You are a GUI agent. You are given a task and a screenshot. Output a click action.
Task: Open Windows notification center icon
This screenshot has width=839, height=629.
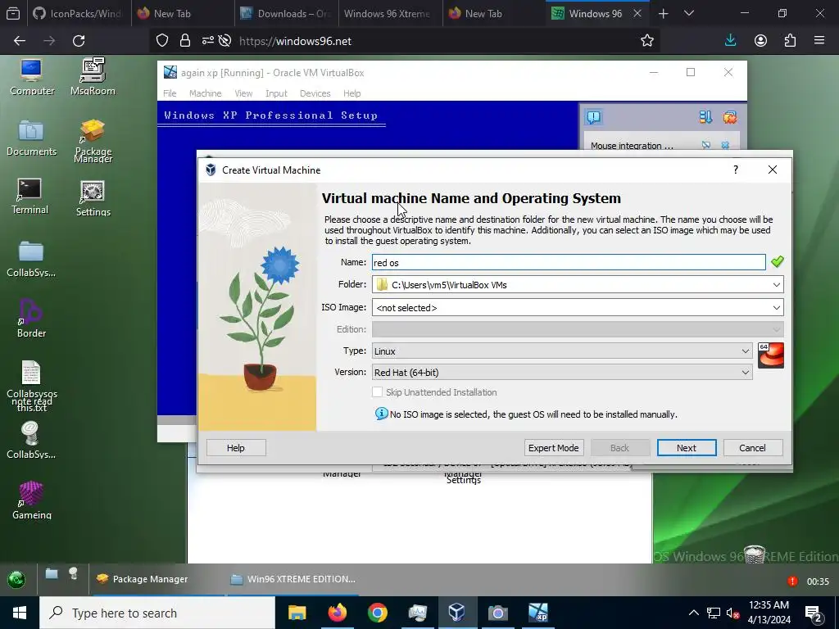814,613
